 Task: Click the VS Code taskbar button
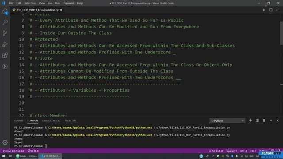(x=50, y=156)
